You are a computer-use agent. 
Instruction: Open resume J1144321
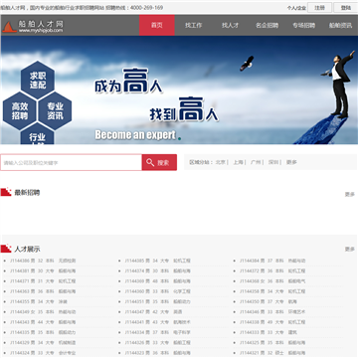tap(272, 353)
